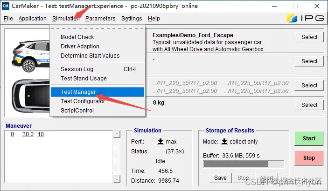Image resolution: width=328 pixels, height=191 pixels.
Task: Click the buffer usage progress bar
Action: [x=244, y=164]
